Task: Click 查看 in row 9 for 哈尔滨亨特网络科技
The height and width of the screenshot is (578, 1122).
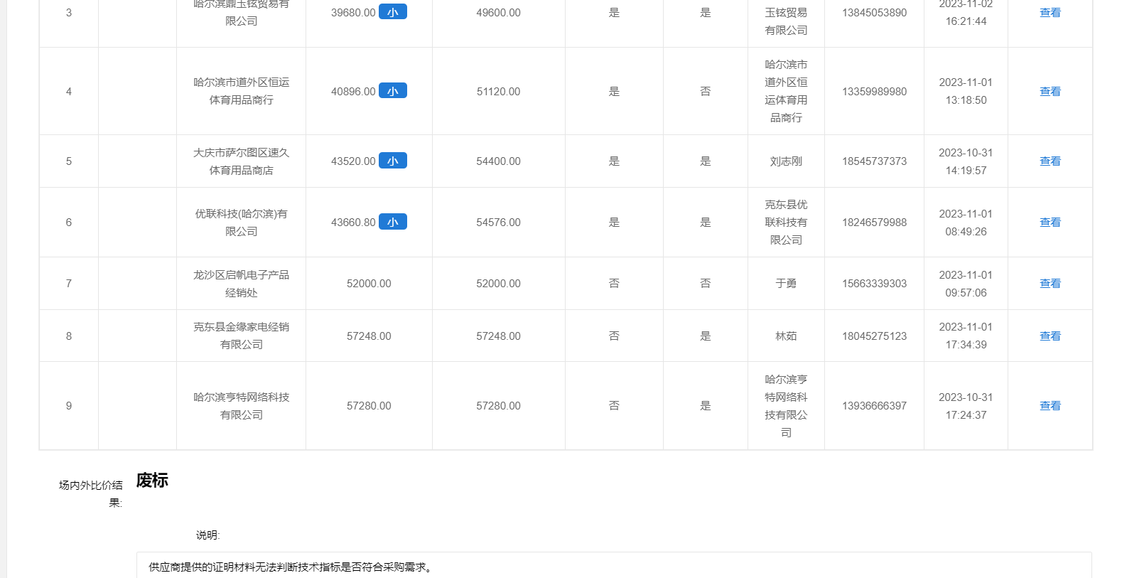Action: (x=1050, y=406)
